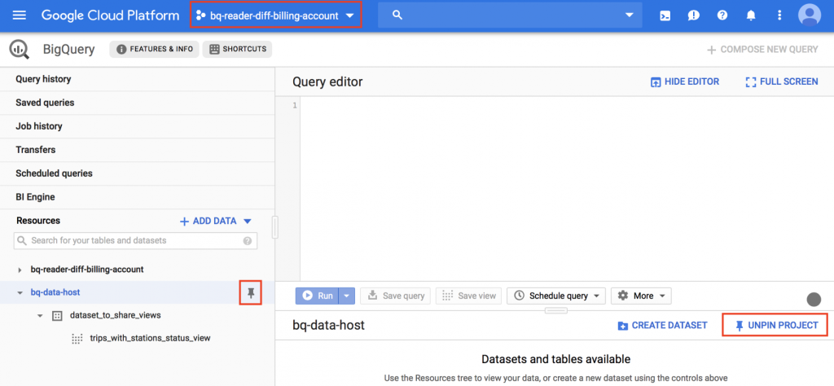Open the notifications bell

click(751, 15)
